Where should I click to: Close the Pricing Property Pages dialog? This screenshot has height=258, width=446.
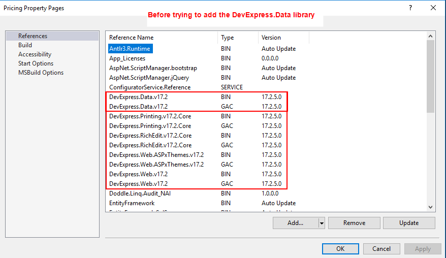coord(433,8)
